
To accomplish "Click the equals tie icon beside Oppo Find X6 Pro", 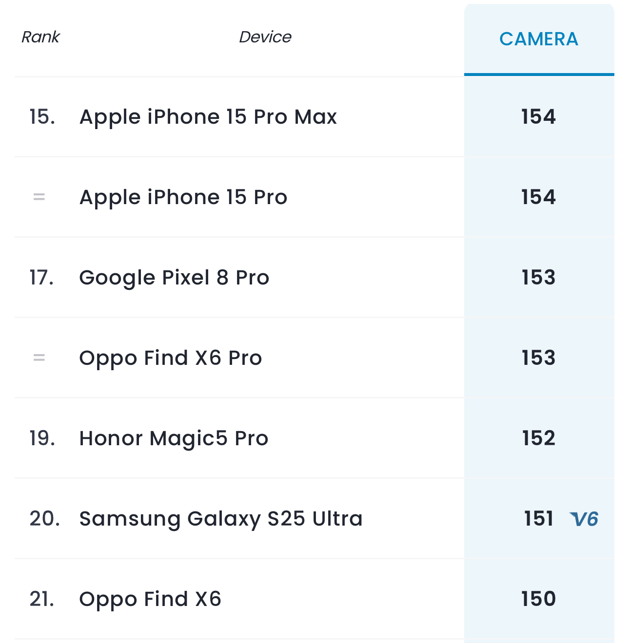I will [39, 358].
